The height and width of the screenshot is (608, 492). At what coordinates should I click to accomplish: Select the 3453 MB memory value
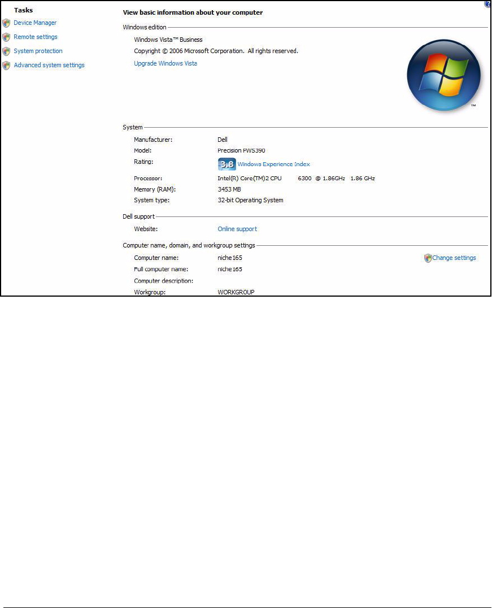229,189
